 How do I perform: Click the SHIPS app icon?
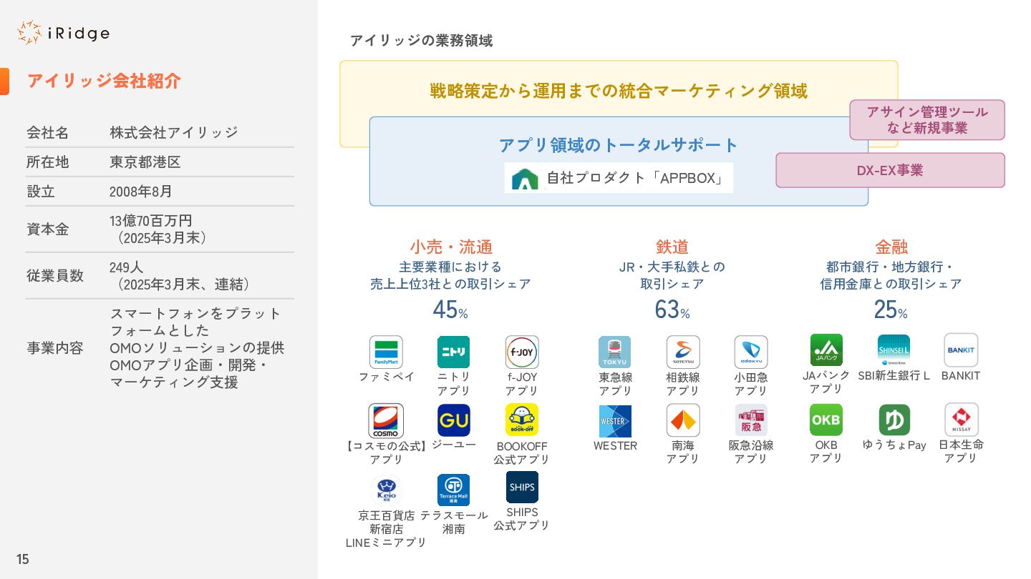coord(522,488)
